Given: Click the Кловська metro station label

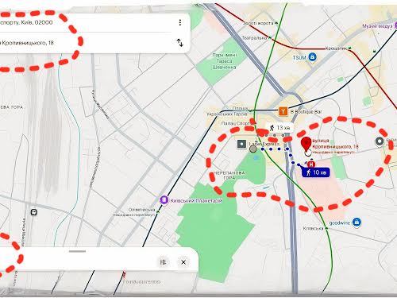Looking at the screenshot, I should [313, 228].
